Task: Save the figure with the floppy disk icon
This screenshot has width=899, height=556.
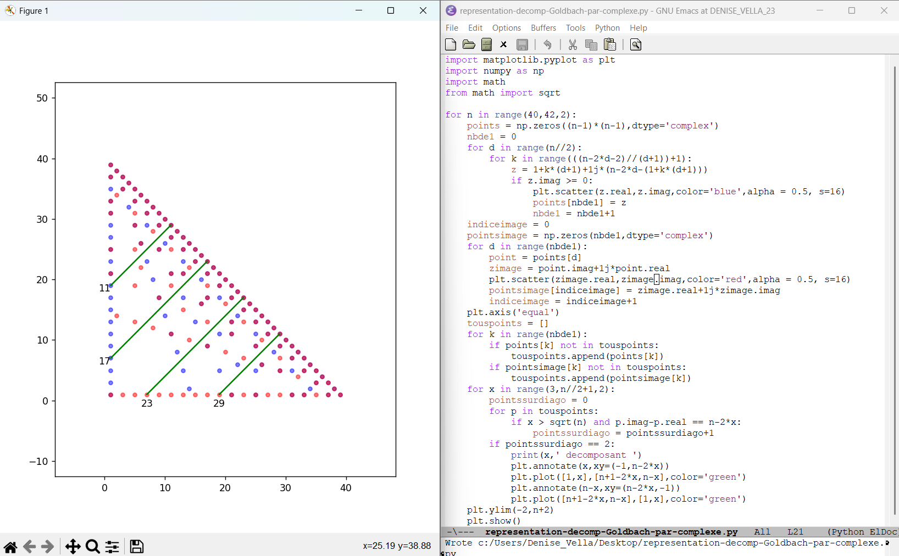Action: tap(136, 547)
